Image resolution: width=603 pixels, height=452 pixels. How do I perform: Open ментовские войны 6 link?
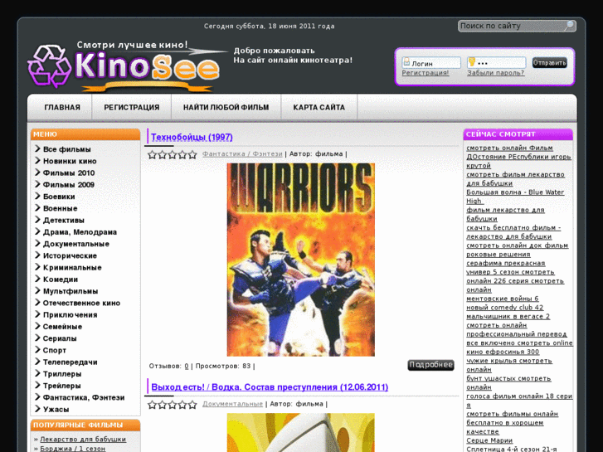(503, 299)
